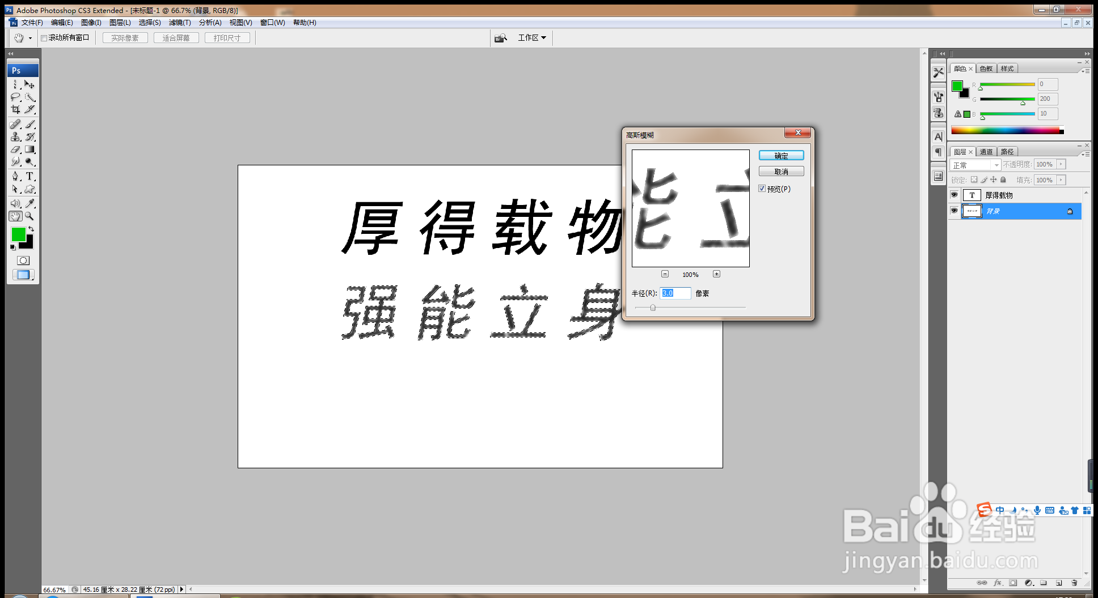Image resolution: width=1098 pixels, height=598 pixels.
Task: Open the 滤镜(T) filter menu
Action: coord(180,23)
